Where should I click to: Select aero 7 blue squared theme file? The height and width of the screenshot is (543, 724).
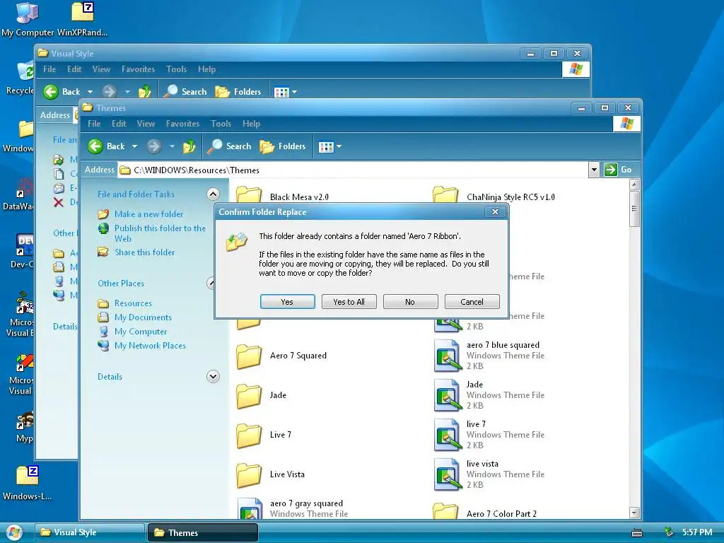tap(489, 356)
